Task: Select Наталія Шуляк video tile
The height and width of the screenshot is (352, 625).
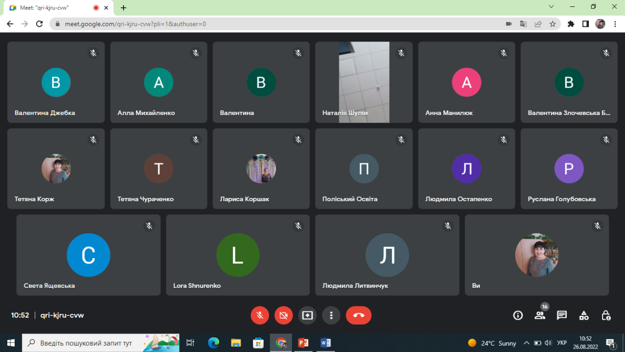Action: [x=364, y=82]
